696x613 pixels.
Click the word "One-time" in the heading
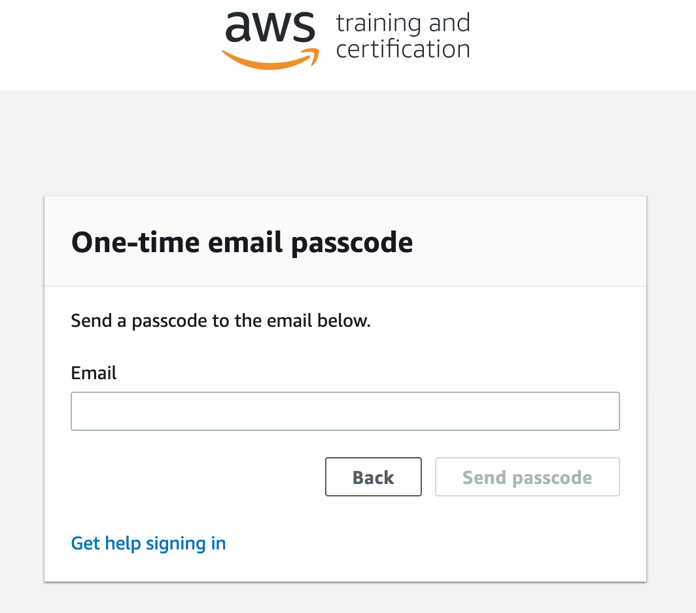click(x=135, y=242)
